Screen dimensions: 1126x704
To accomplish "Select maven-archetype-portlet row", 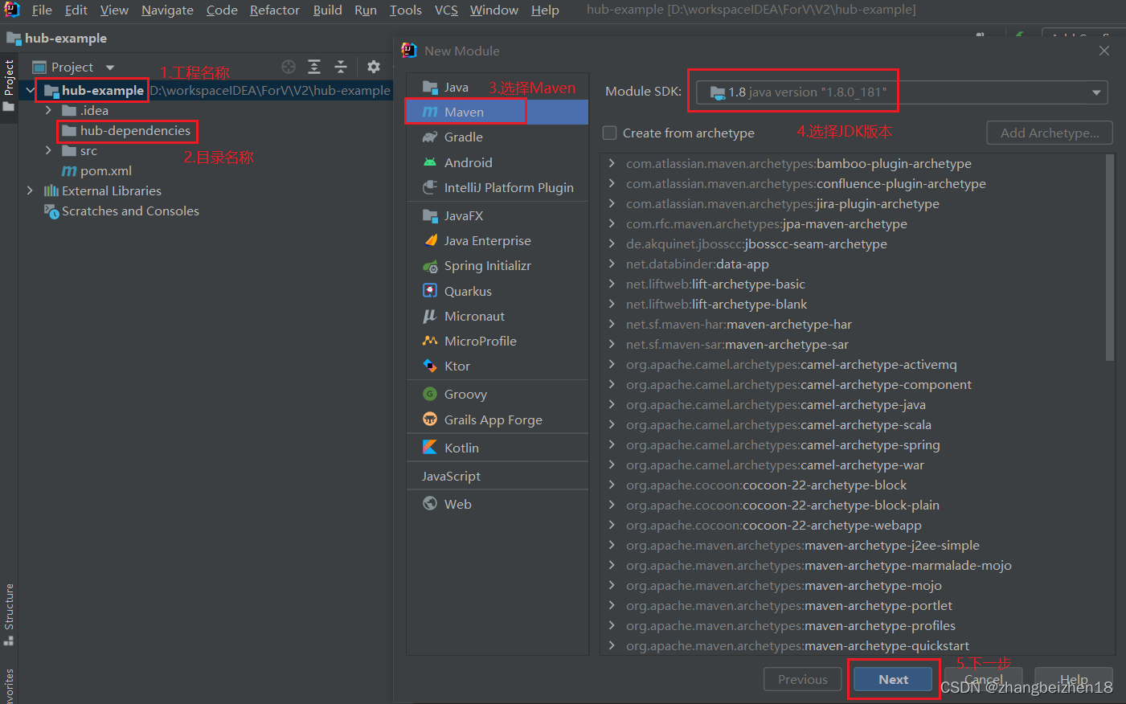I will [853, 605].
